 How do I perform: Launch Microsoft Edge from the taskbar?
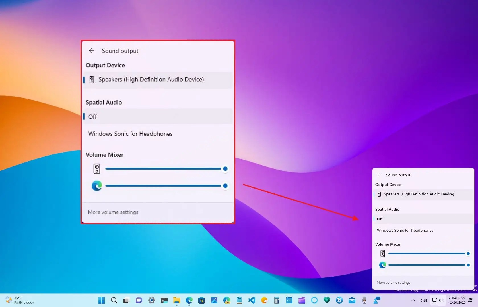189,300
